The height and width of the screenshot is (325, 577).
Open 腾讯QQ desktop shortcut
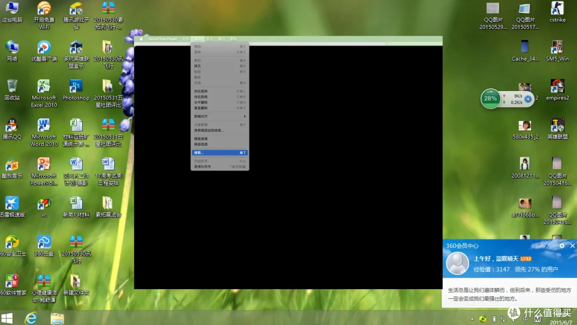[12, 129]
